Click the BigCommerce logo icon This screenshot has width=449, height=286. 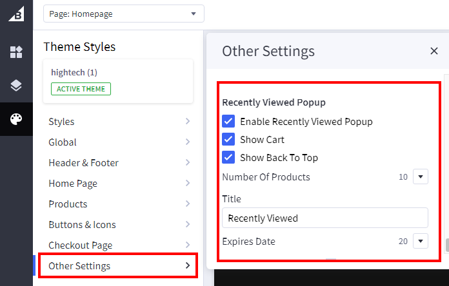pyautogui.click(x=16, y=14)
